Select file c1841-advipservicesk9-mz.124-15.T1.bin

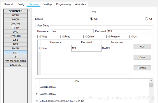click(x=62, y=101)
